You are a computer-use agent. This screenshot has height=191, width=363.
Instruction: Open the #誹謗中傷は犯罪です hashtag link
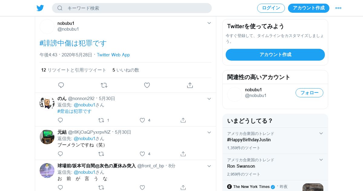[73, 43]
